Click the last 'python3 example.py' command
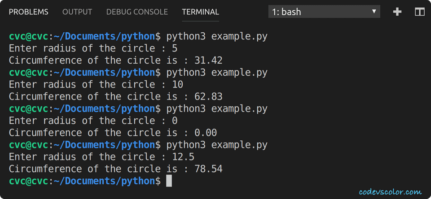Image resolution: width=431 pixels, height=199 pixels. 217,145
